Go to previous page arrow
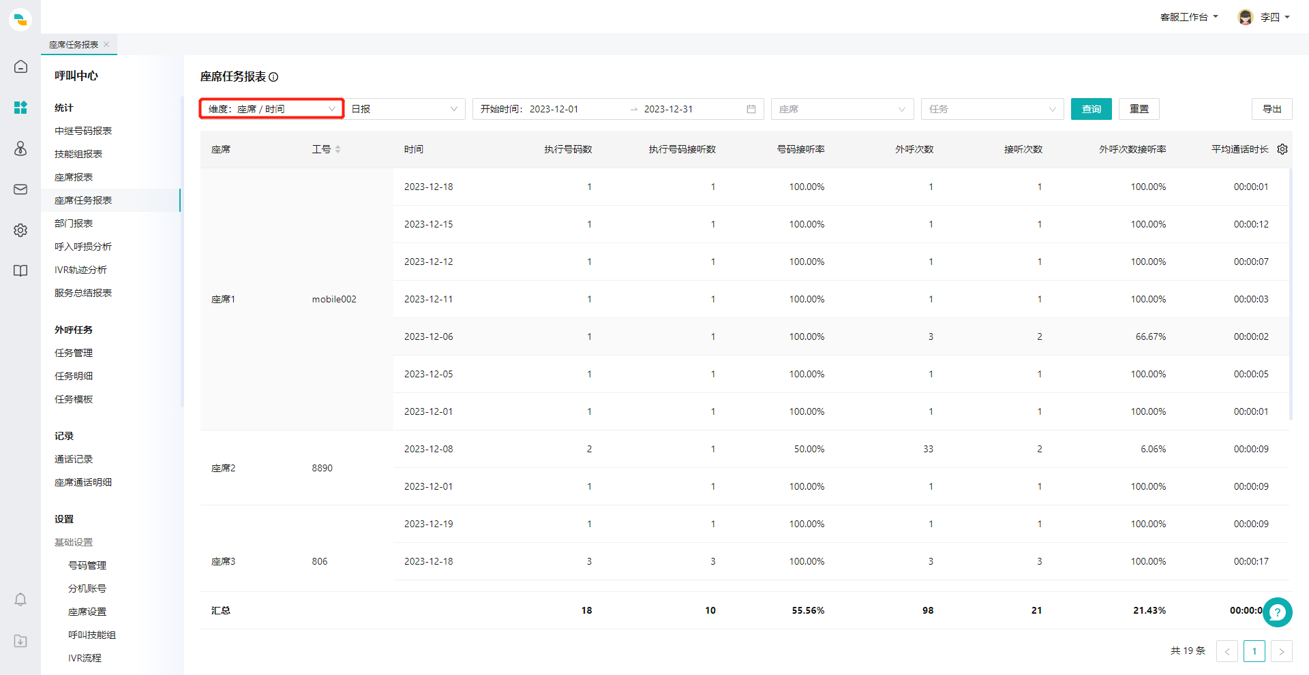The image size is (1309, 675). [1227, 651]
